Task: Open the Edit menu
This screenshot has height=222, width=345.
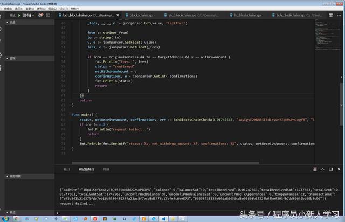Action: coord(8,9)
